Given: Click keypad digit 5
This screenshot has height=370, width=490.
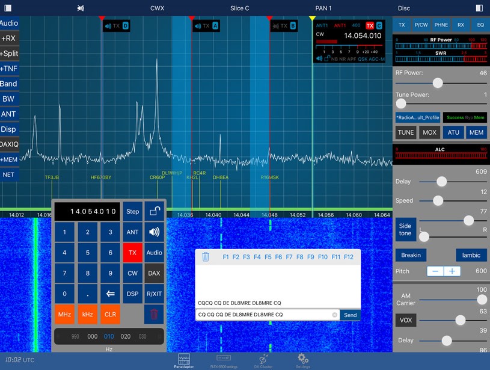Looking at the screenshot, I should (x=88, y=253).
